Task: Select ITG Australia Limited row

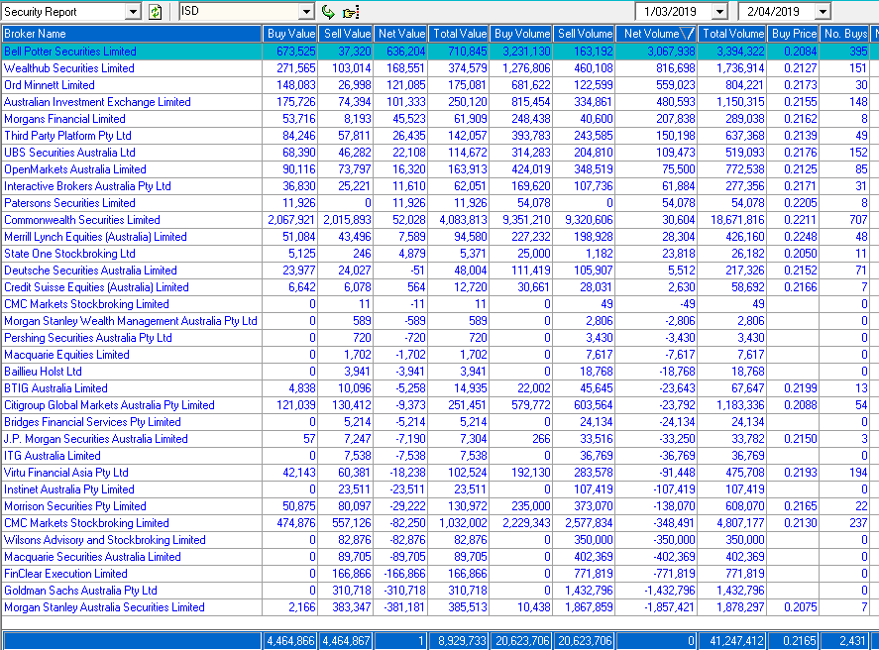Action: coord(440,455)
